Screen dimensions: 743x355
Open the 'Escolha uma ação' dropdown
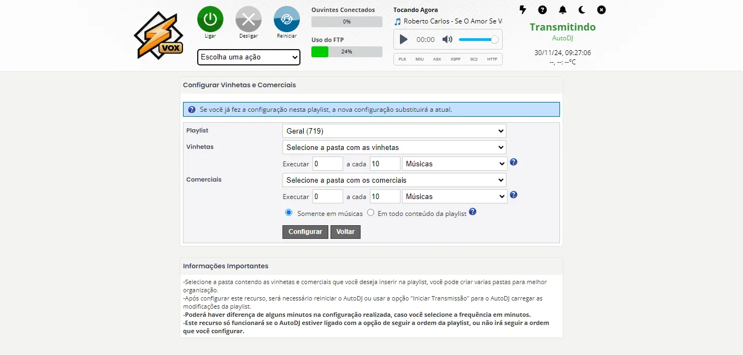click(249, 57)
